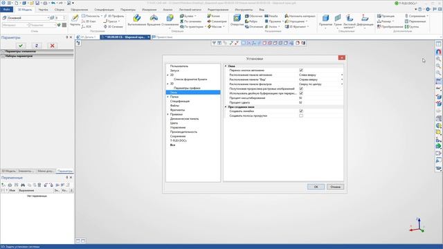The image size is (443, 249).
Task: Select the Примитив primitive tool
Action: tap(325, 19)
